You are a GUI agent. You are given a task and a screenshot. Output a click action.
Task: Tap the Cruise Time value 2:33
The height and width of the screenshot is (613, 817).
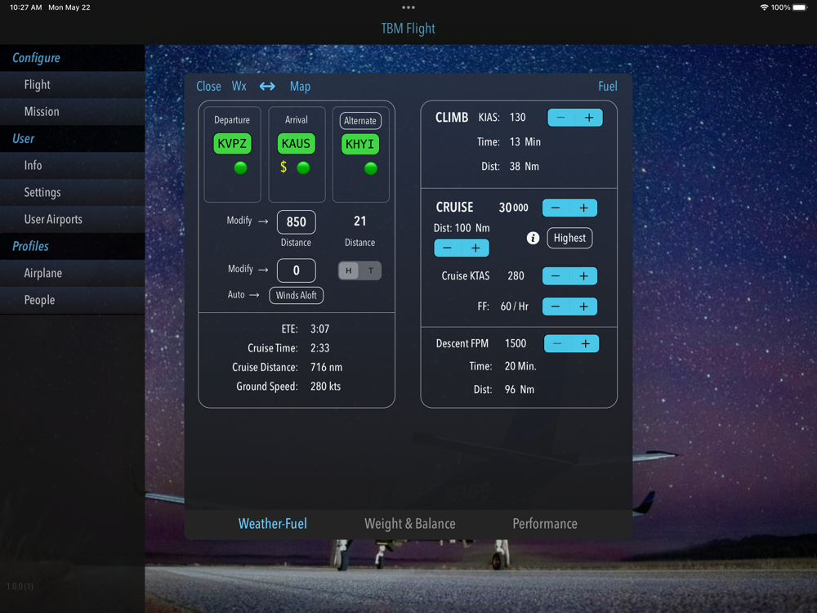coord(320,348)
